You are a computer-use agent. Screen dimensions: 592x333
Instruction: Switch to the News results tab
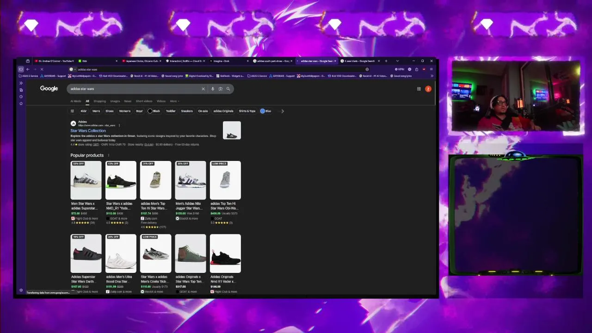pyautogui.click(x=128, y=101)
